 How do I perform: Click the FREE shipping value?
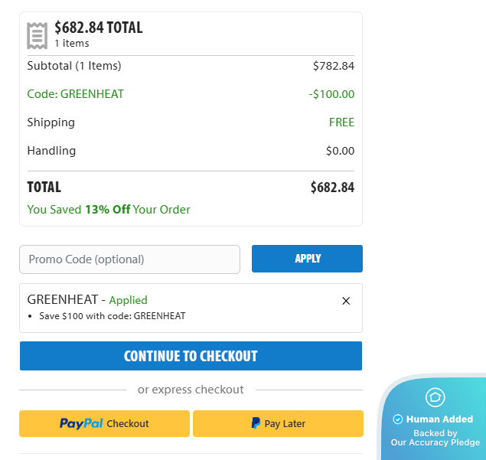[341, 122]
